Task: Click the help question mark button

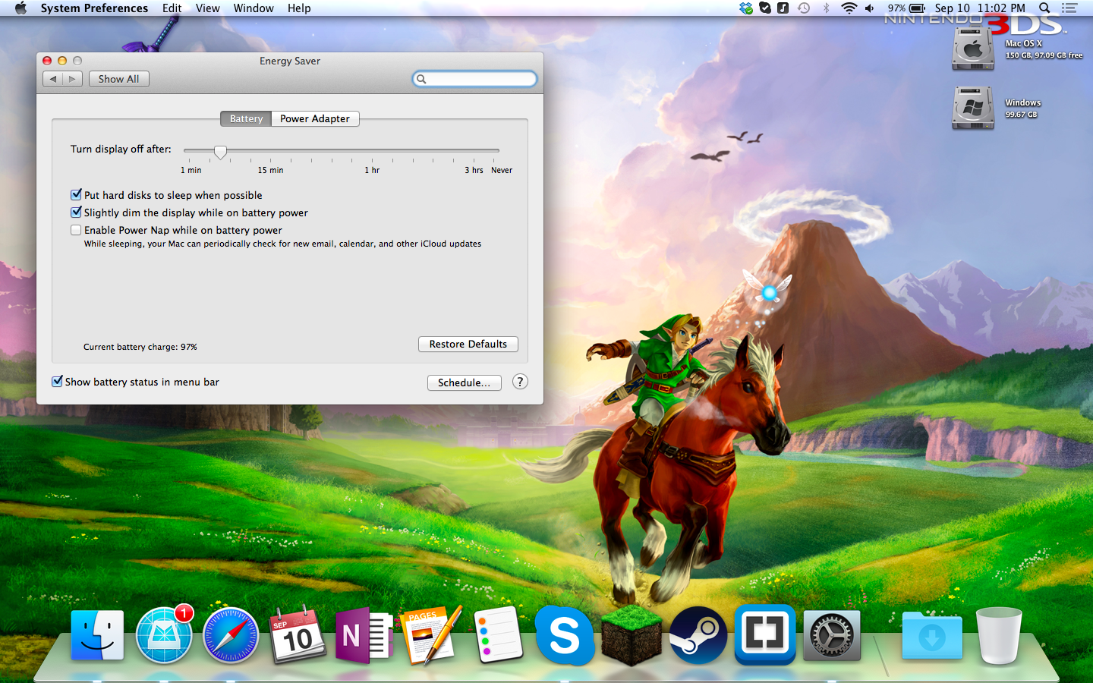Action: (x=520, y=382)
